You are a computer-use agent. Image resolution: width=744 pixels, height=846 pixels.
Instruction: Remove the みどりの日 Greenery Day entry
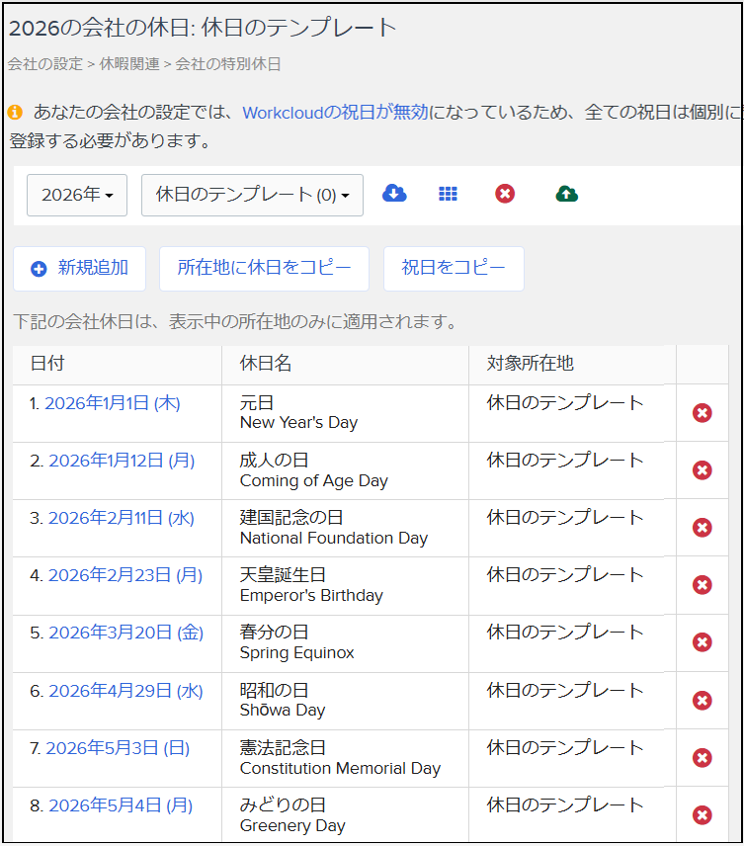point(703,815)
